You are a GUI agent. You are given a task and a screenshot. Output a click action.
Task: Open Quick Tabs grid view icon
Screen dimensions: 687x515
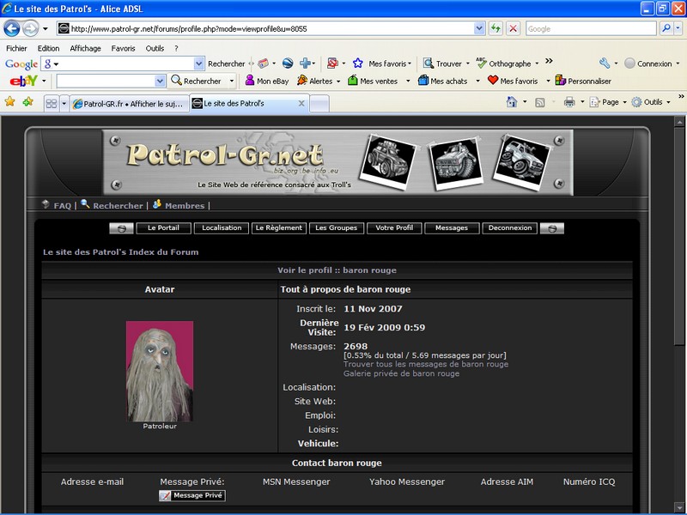point(52,103)
